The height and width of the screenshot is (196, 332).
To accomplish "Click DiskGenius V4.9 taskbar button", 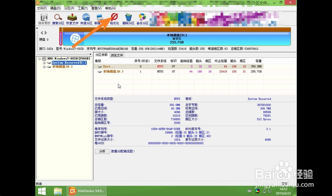I will coord(87,191).
